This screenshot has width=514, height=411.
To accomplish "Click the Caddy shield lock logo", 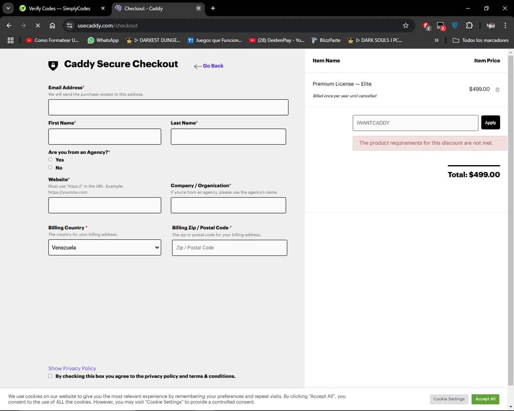I will click(53, 65).
